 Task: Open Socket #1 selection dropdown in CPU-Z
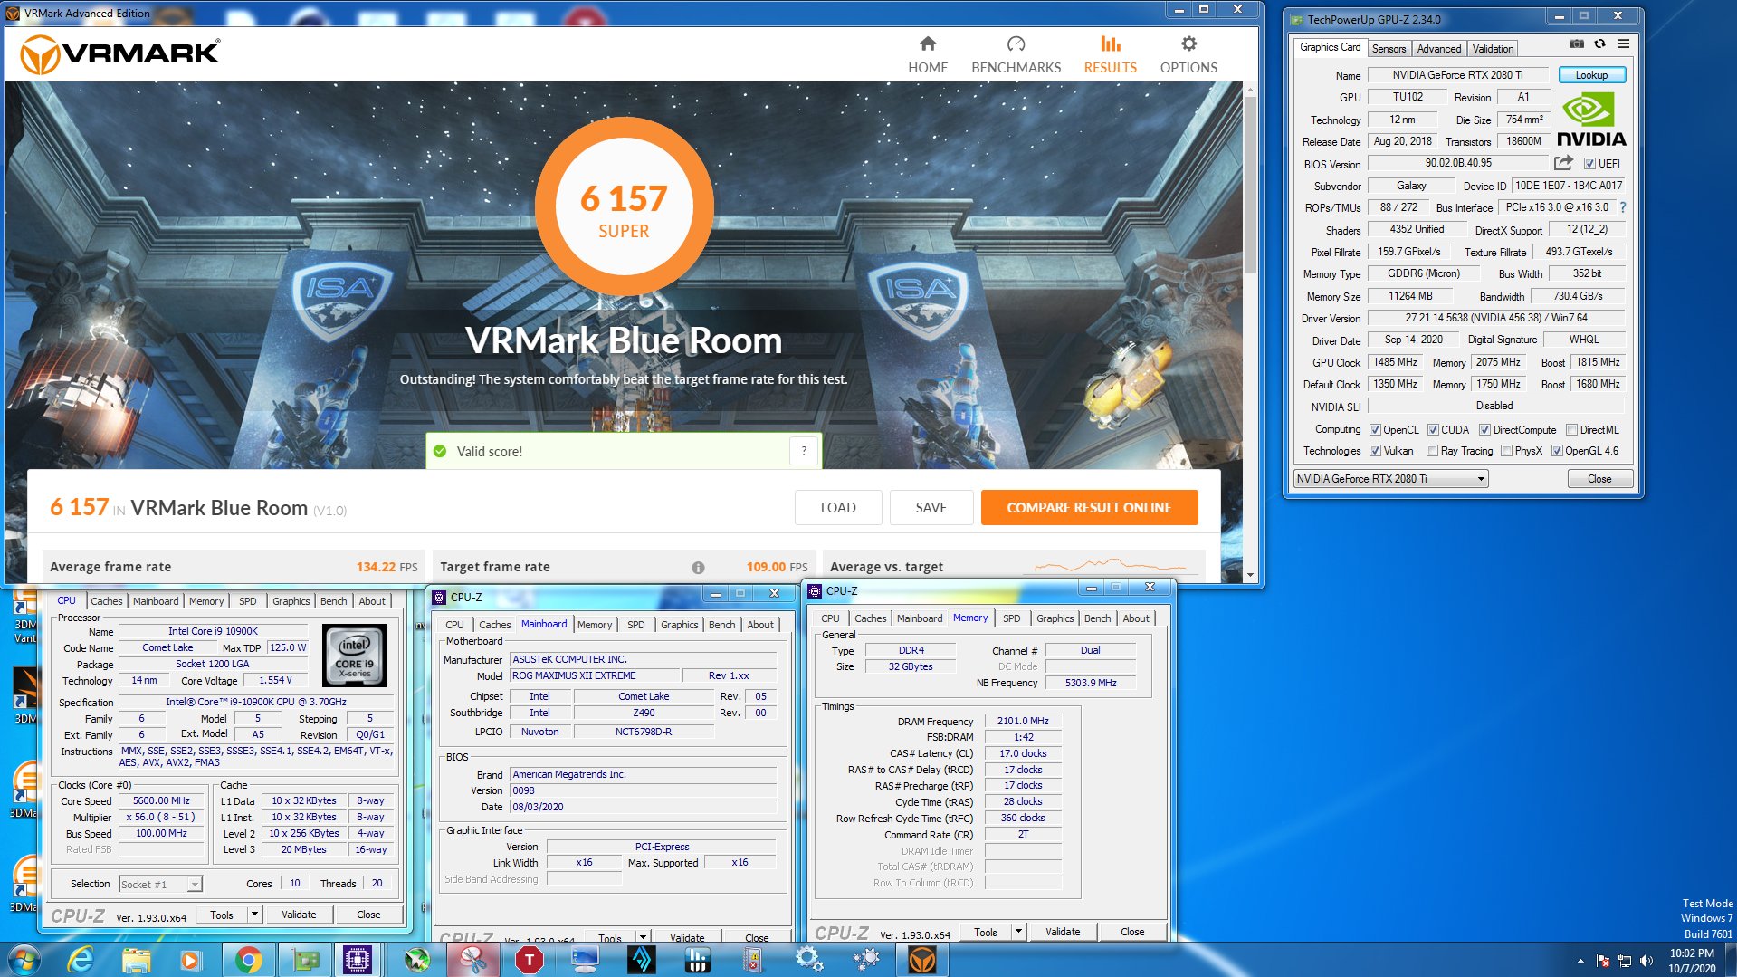pyautogui.click(x=160, y=885)
